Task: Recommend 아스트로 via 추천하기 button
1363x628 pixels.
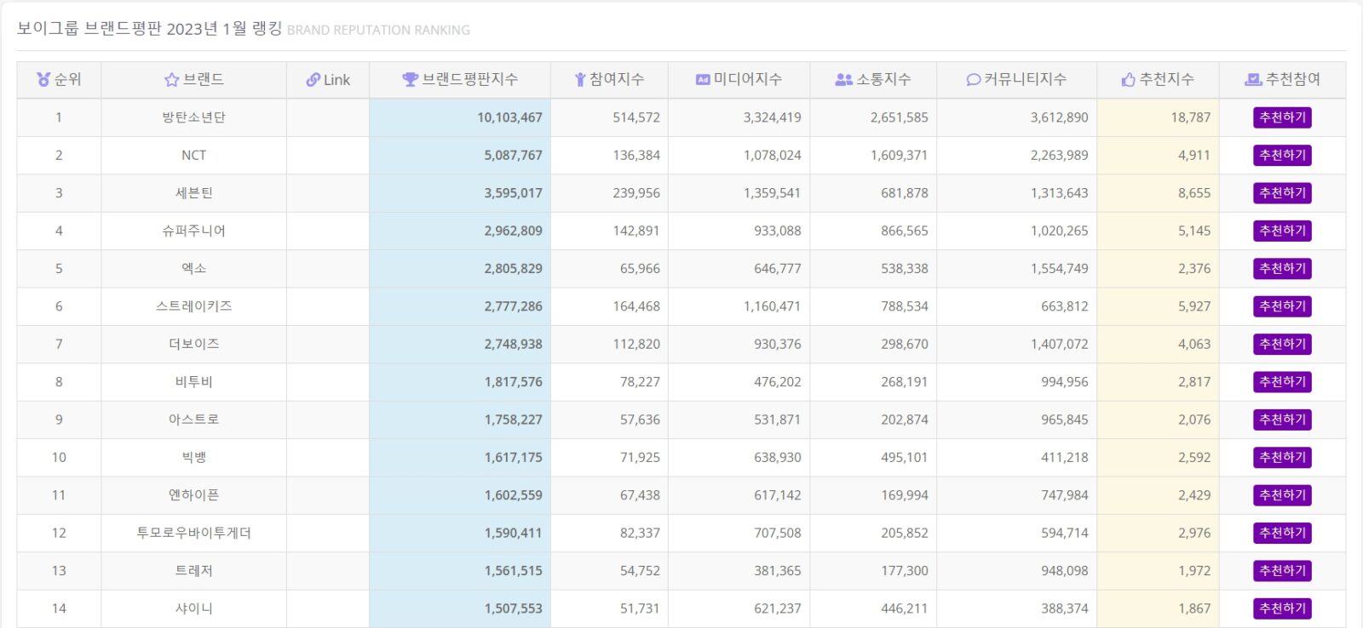Action: [1282, 420]
